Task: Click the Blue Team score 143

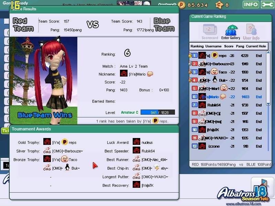Action: (x=139, y=21)
